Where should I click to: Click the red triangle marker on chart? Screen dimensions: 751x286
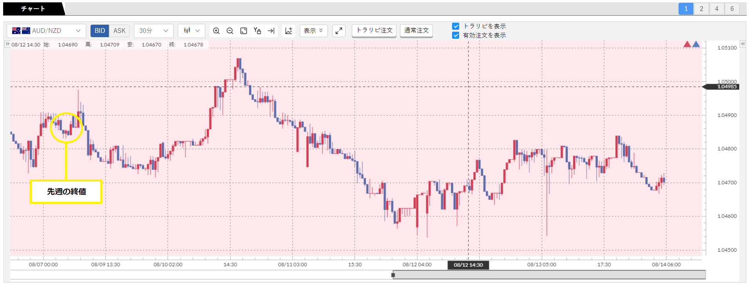pos(687,44)
